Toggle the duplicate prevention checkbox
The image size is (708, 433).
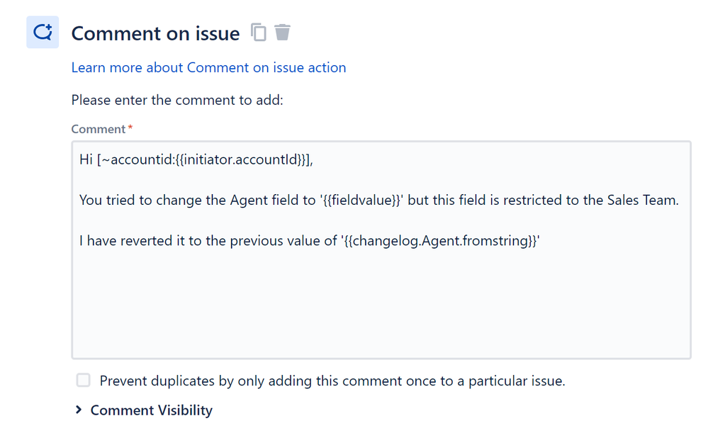click(x=83, y=381)
